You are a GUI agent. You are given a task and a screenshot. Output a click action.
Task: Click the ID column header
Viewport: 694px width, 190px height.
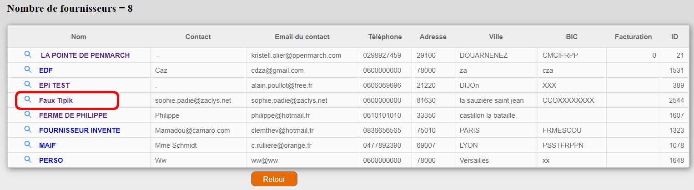pyautogui.click(x=674, y=37)
